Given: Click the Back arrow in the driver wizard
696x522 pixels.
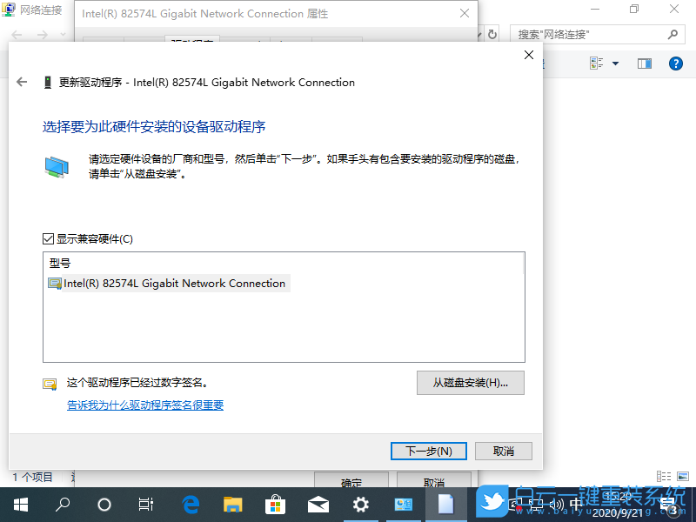Looking at the screenshot, I should [21, 82].
